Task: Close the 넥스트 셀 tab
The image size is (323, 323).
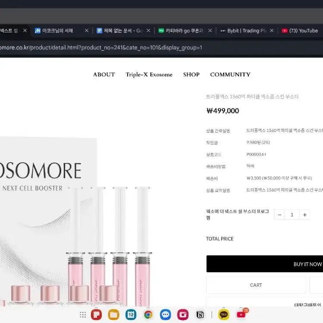Action: pyautogui.click(x=25, y=31)
